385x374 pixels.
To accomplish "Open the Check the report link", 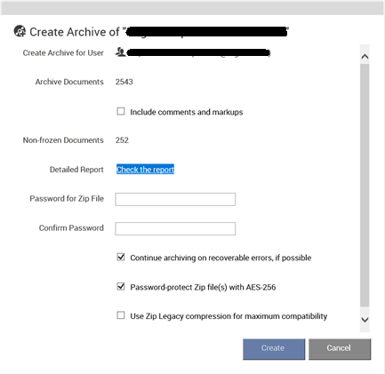I will pos(145,170).
